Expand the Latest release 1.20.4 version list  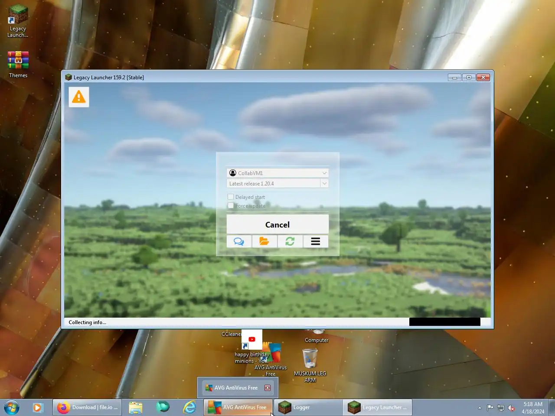click(324, 183)
